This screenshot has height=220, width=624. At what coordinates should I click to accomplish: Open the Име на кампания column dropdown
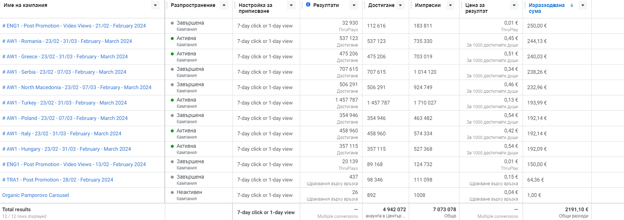pos(155,5)
